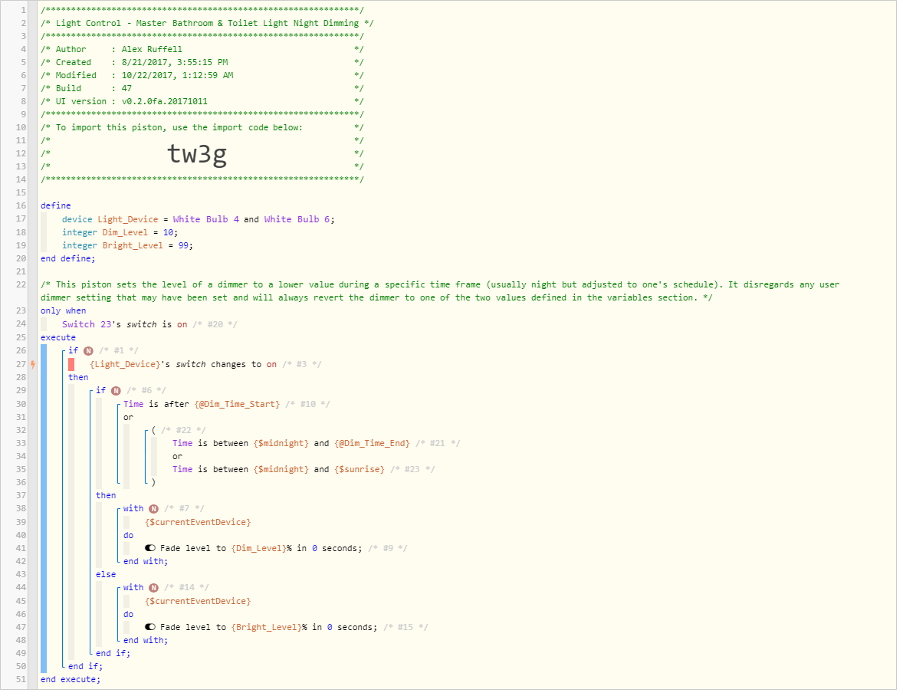This screenshot has height=696, width=903.
Task: Select the Dim_Level integer definition
Action: pyautogui.click(x=120, y=232)
